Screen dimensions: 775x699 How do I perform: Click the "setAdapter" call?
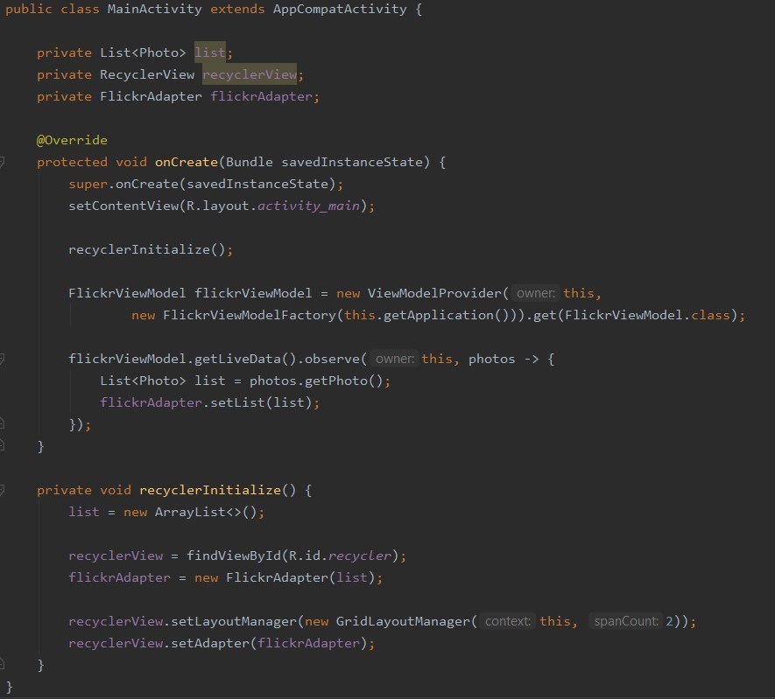pos(210,643)
